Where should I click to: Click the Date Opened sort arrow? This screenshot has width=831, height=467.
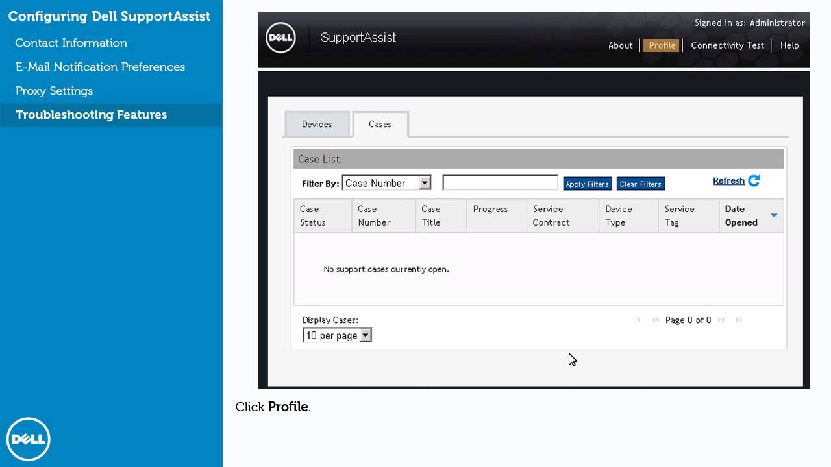click(x=774, y=215)
